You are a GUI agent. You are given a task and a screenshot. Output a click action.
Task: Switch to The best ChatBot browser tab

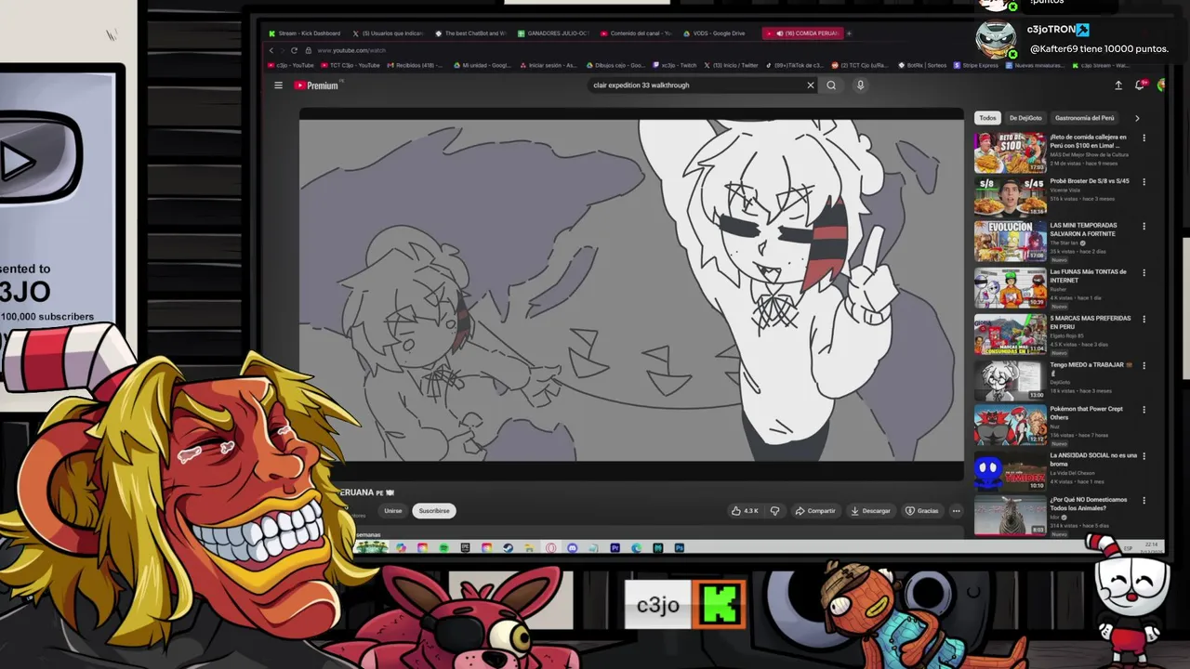tap(470, 33)
